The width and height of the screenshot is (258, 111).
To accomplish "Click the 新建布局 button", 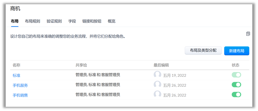I will 237,51.
